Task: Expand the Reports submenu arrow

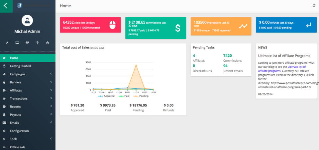Action: (x=51, y=106)
